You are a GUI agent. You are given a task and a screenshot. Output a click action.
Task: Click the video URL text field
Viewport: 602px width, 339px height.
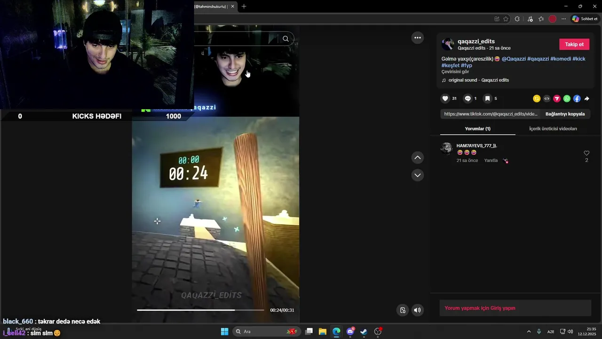pos(491,114)
